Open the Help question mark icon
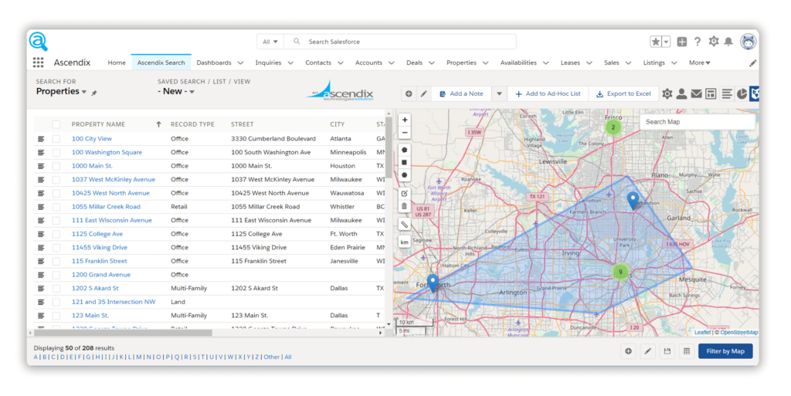 tap(698, 42)
